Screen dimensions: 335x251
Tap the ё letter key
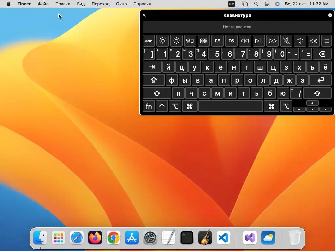click(326, 67)
